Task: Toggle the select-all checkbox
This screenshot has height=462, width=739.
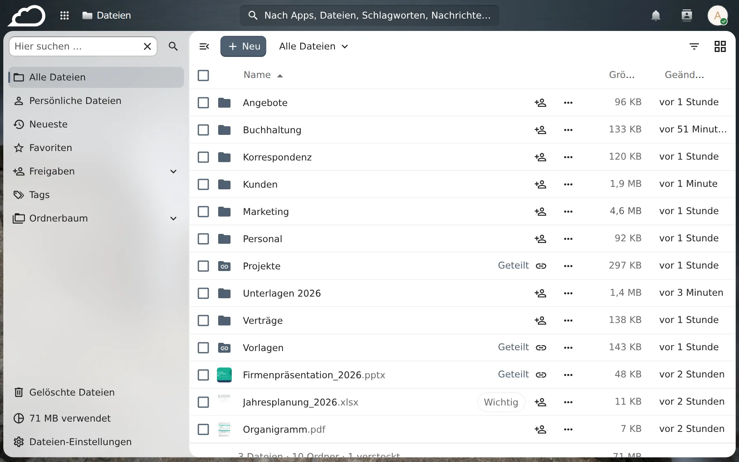Action: point(203,75)
